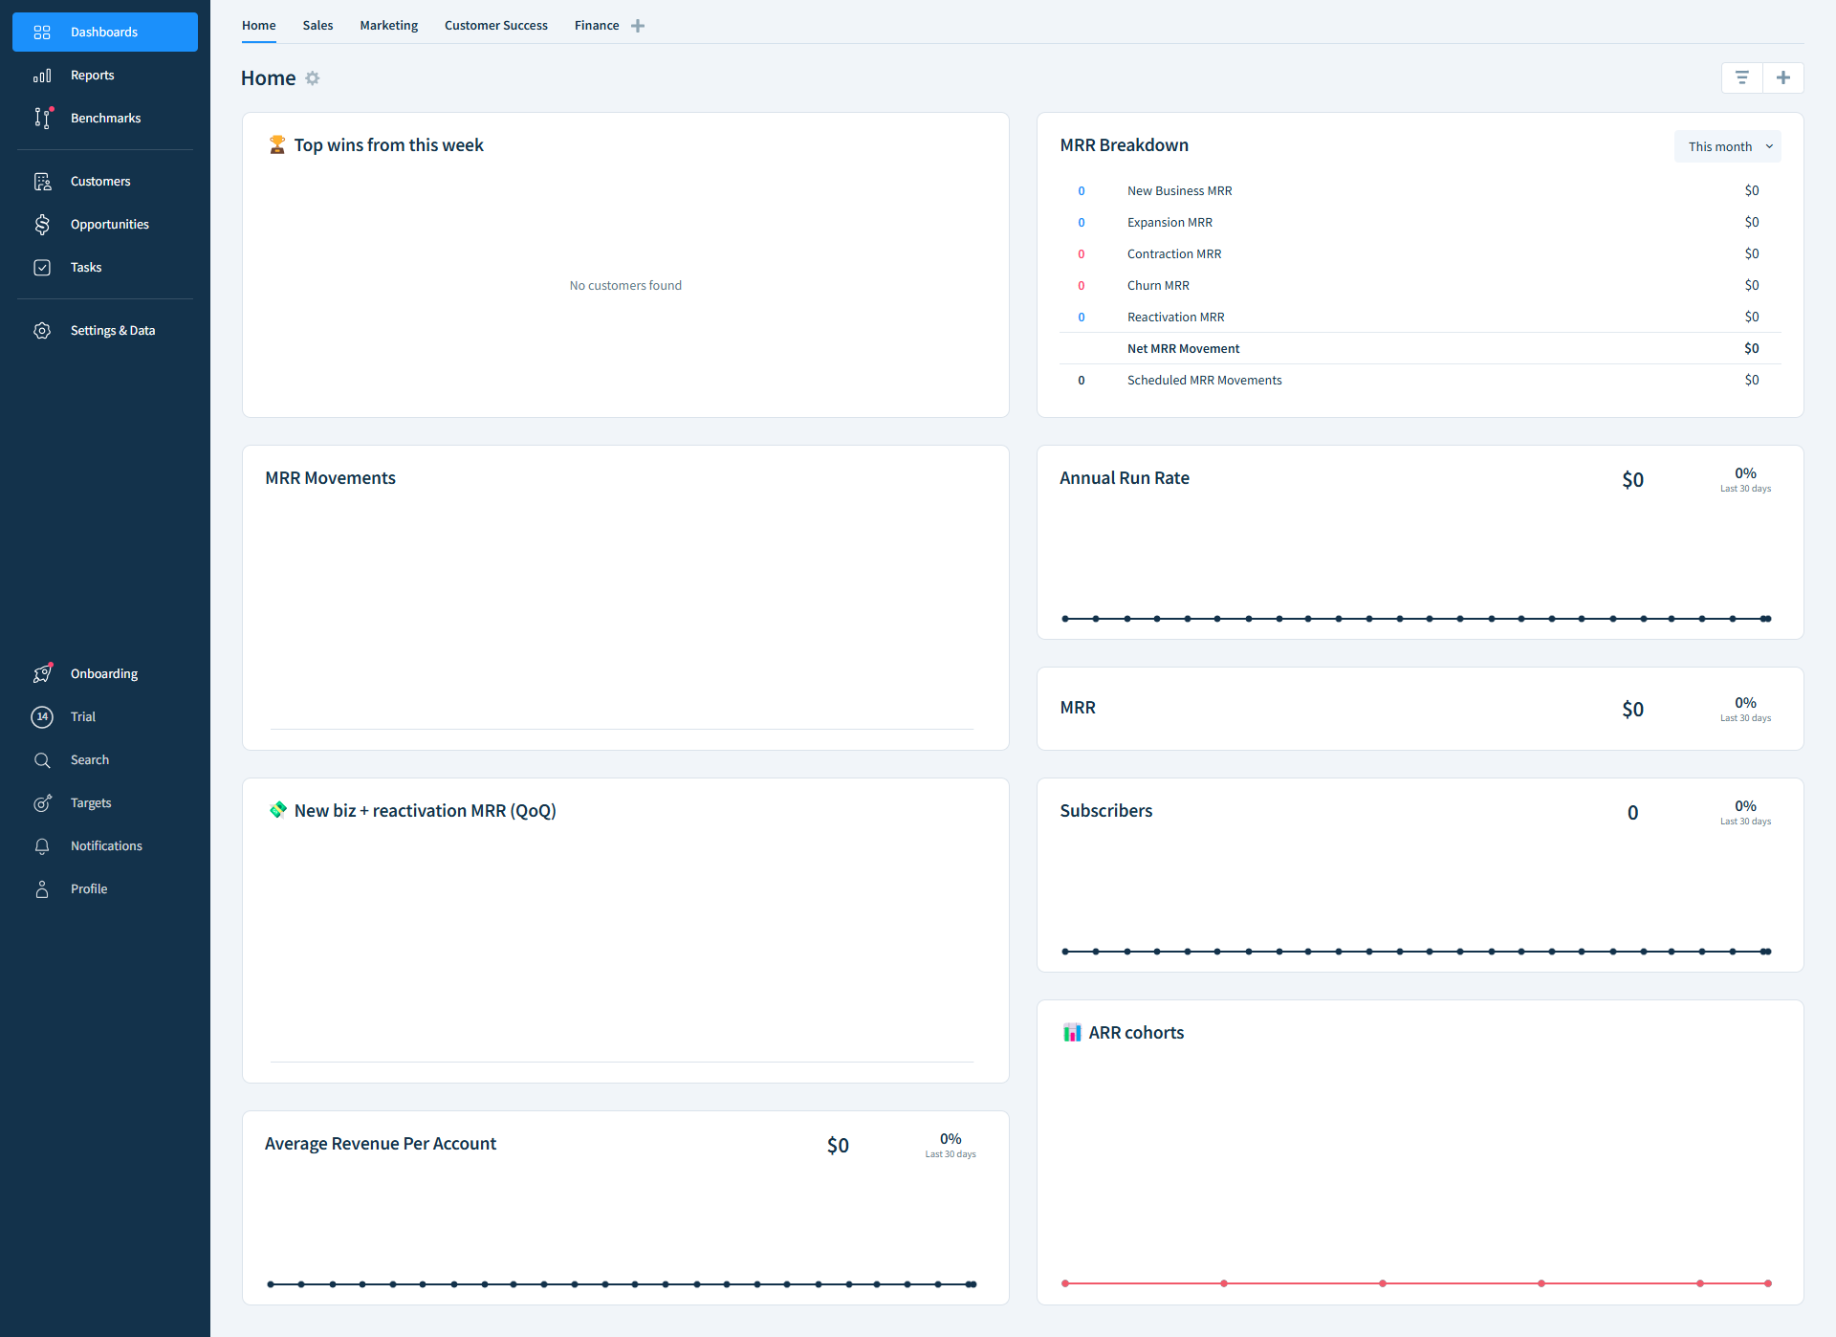Click the Targets icon in sidebar
Viewport: 1836px width, 1337px height.
[42, 803]
